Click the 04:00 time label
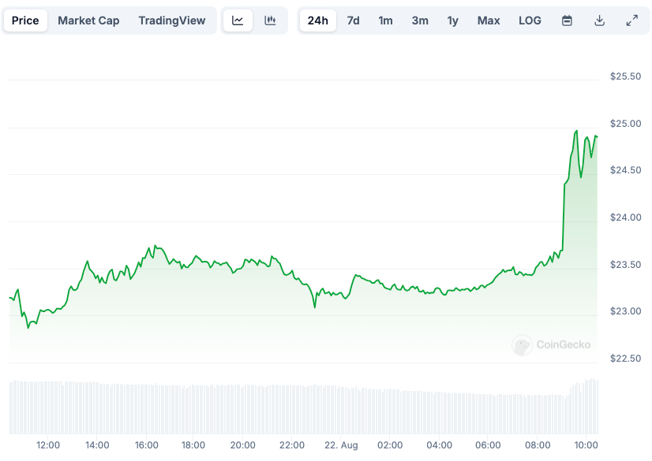 coord(439,445)
